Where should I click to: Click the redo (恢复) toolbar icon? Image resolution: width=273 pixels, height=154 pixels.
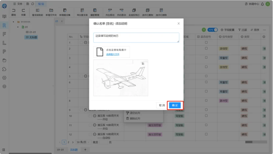coord(23,11)
